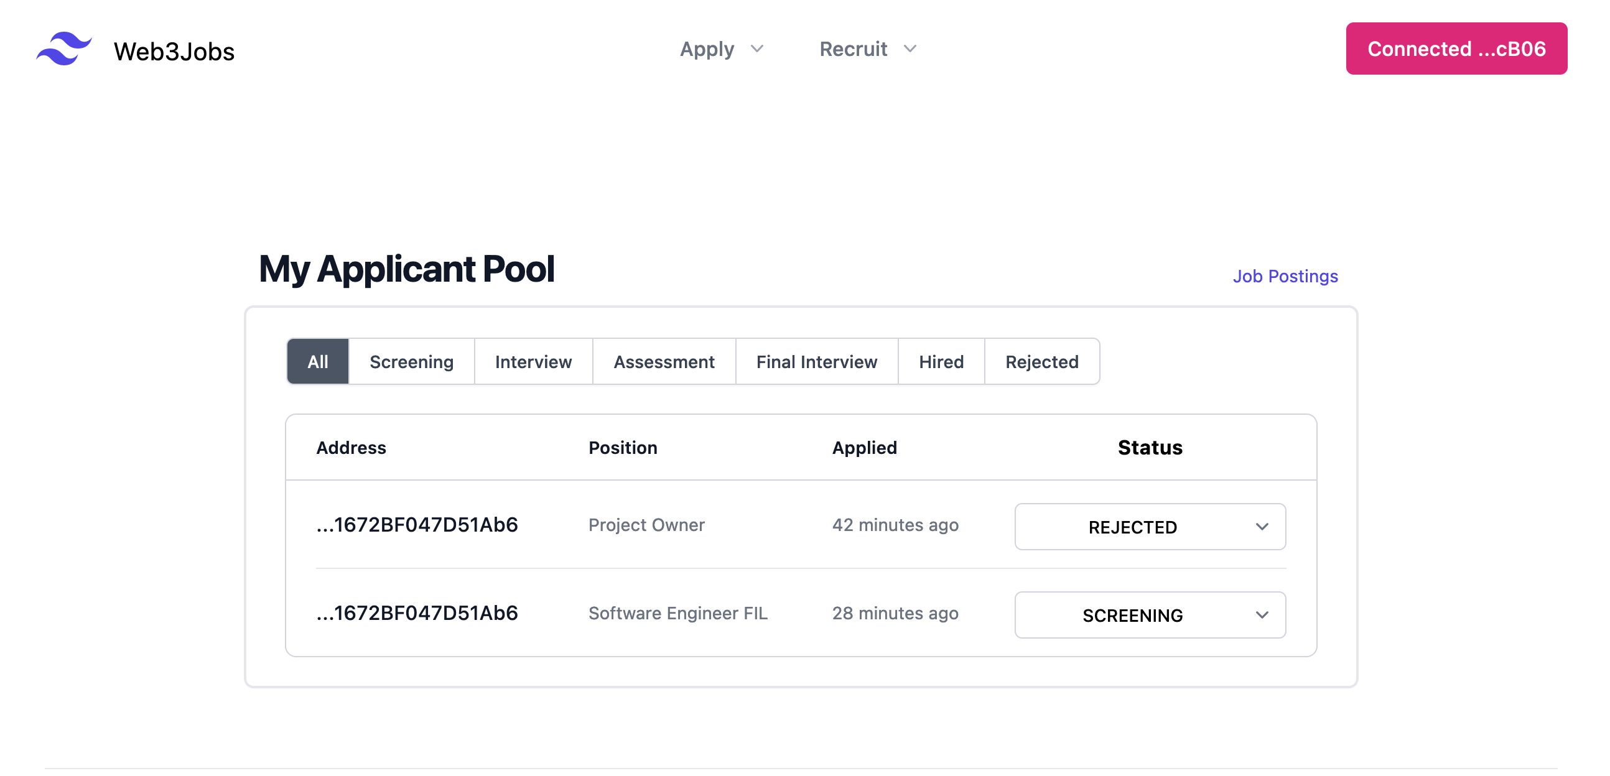Image resolution: width=1610 pixels, height=776 pixels.
Task: Switch to the Final Interview tab
Action: tap(816, 360)
